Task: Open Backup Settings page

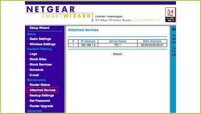Action: click(x=42, y=95)
